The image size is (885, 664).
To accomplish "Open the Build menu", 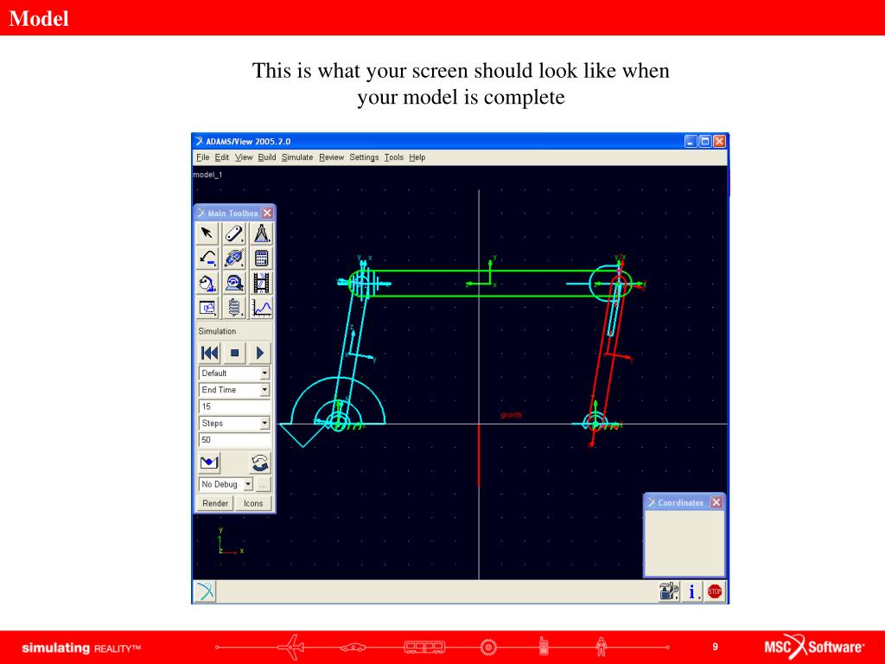I will pyautogui.click(x=267, y=157).
